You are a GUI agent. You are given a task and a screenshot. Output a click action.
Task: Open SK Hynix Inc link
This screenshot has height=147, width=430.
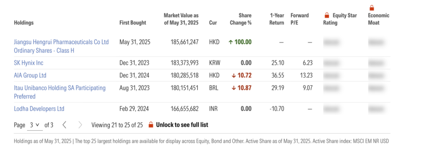click(29, 63)
